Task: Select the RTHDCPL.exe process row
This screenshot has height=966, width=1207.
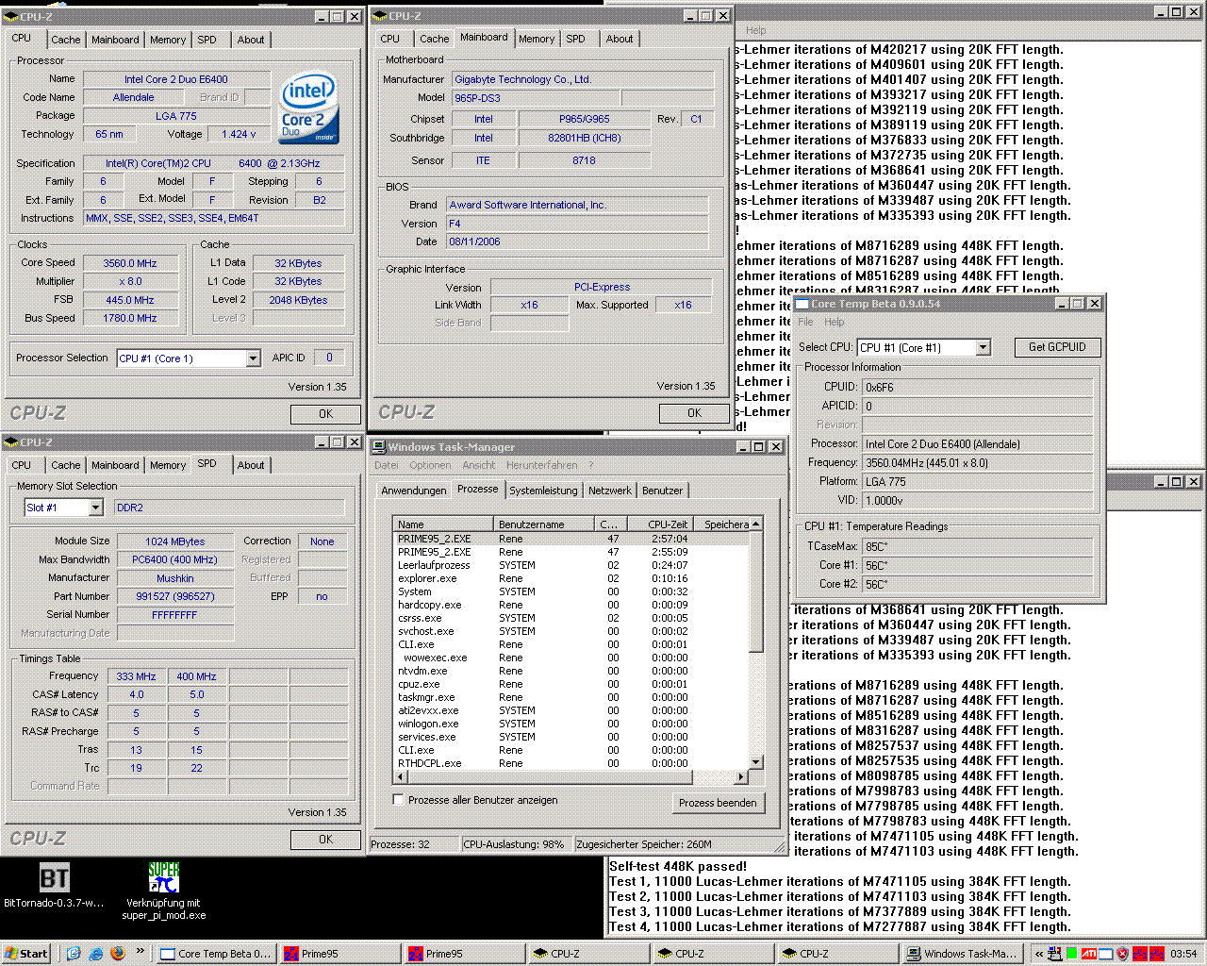Action: coord(570,763)
